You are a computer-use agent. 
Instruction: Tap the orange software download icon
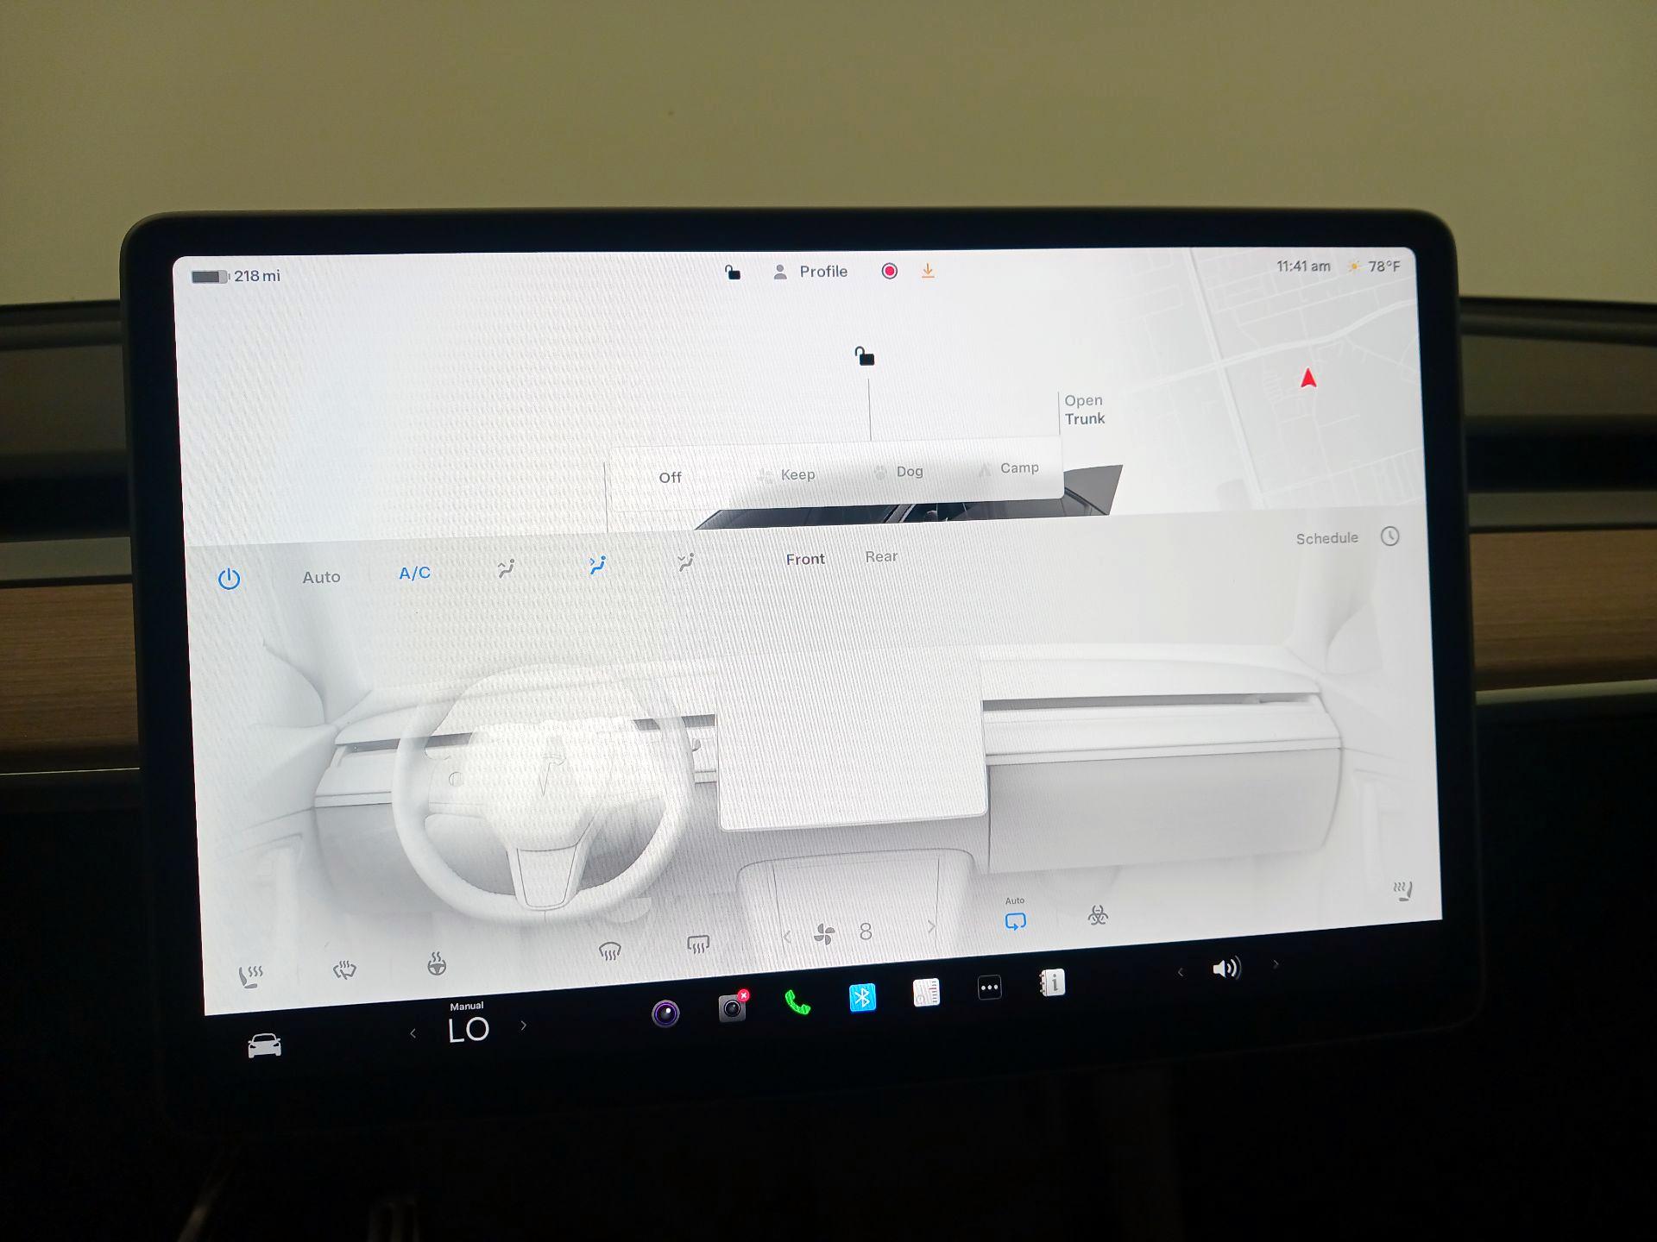928,271
